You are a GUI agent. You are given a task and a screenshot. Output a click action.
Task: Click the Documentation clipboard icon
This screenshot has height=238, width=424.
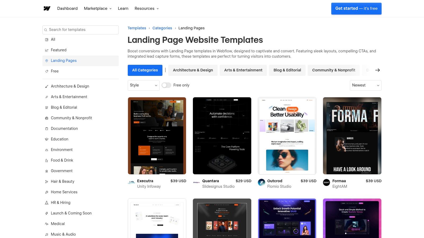point(47,129)
